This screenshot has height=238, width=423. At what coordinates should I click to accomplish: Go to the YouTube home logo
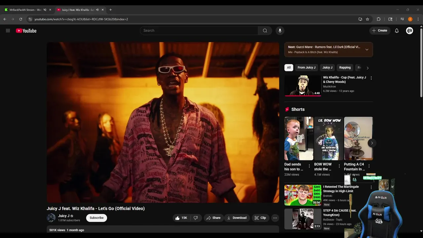pos(26,31)
